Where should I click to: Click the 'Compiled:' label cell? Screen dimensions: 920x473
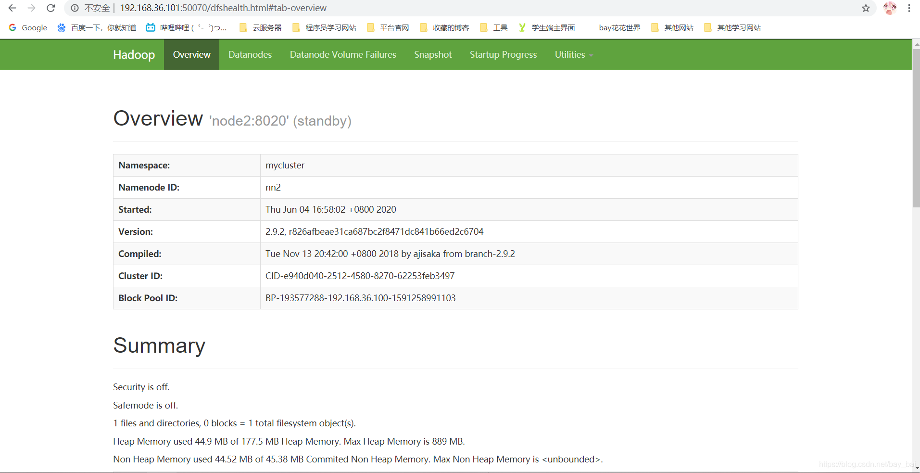click(187, 254)
